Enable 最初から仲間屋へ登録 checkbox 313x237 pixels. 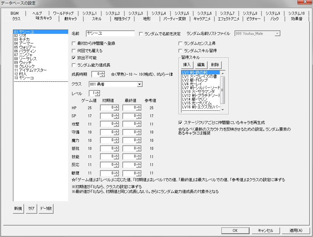click(x=74, y=43)
